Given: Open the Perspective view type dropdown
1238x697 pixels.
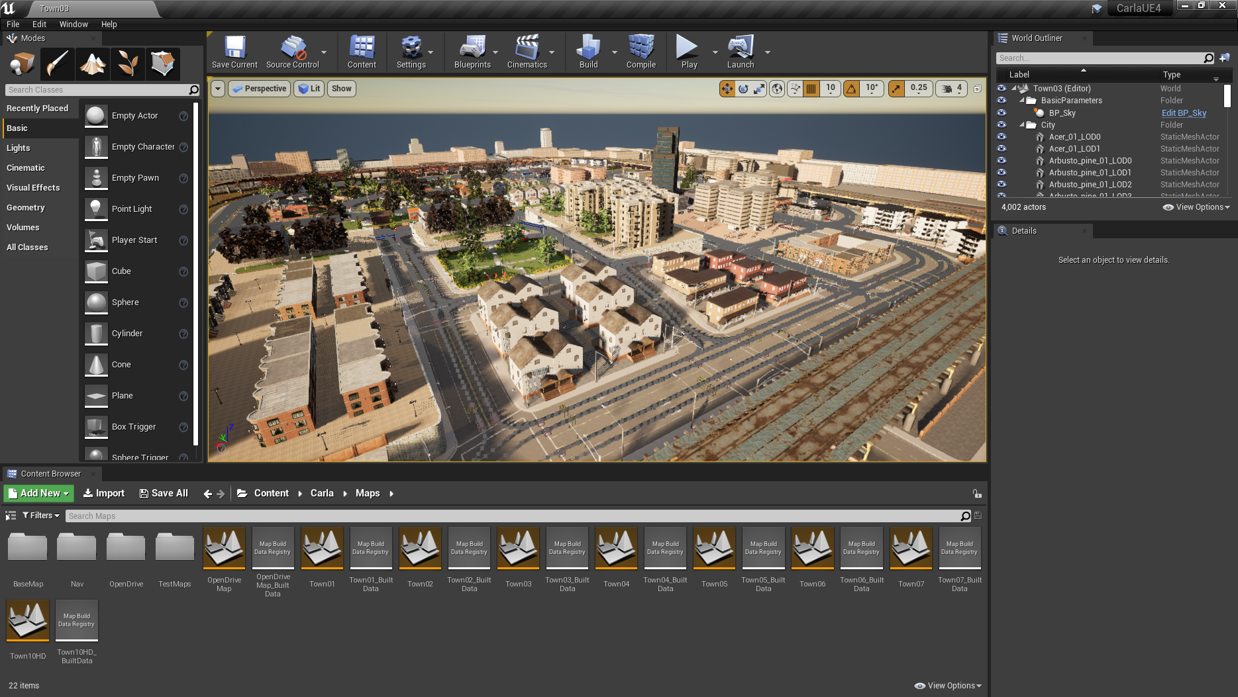Looking at the screenshot, I should click(259, 89).
